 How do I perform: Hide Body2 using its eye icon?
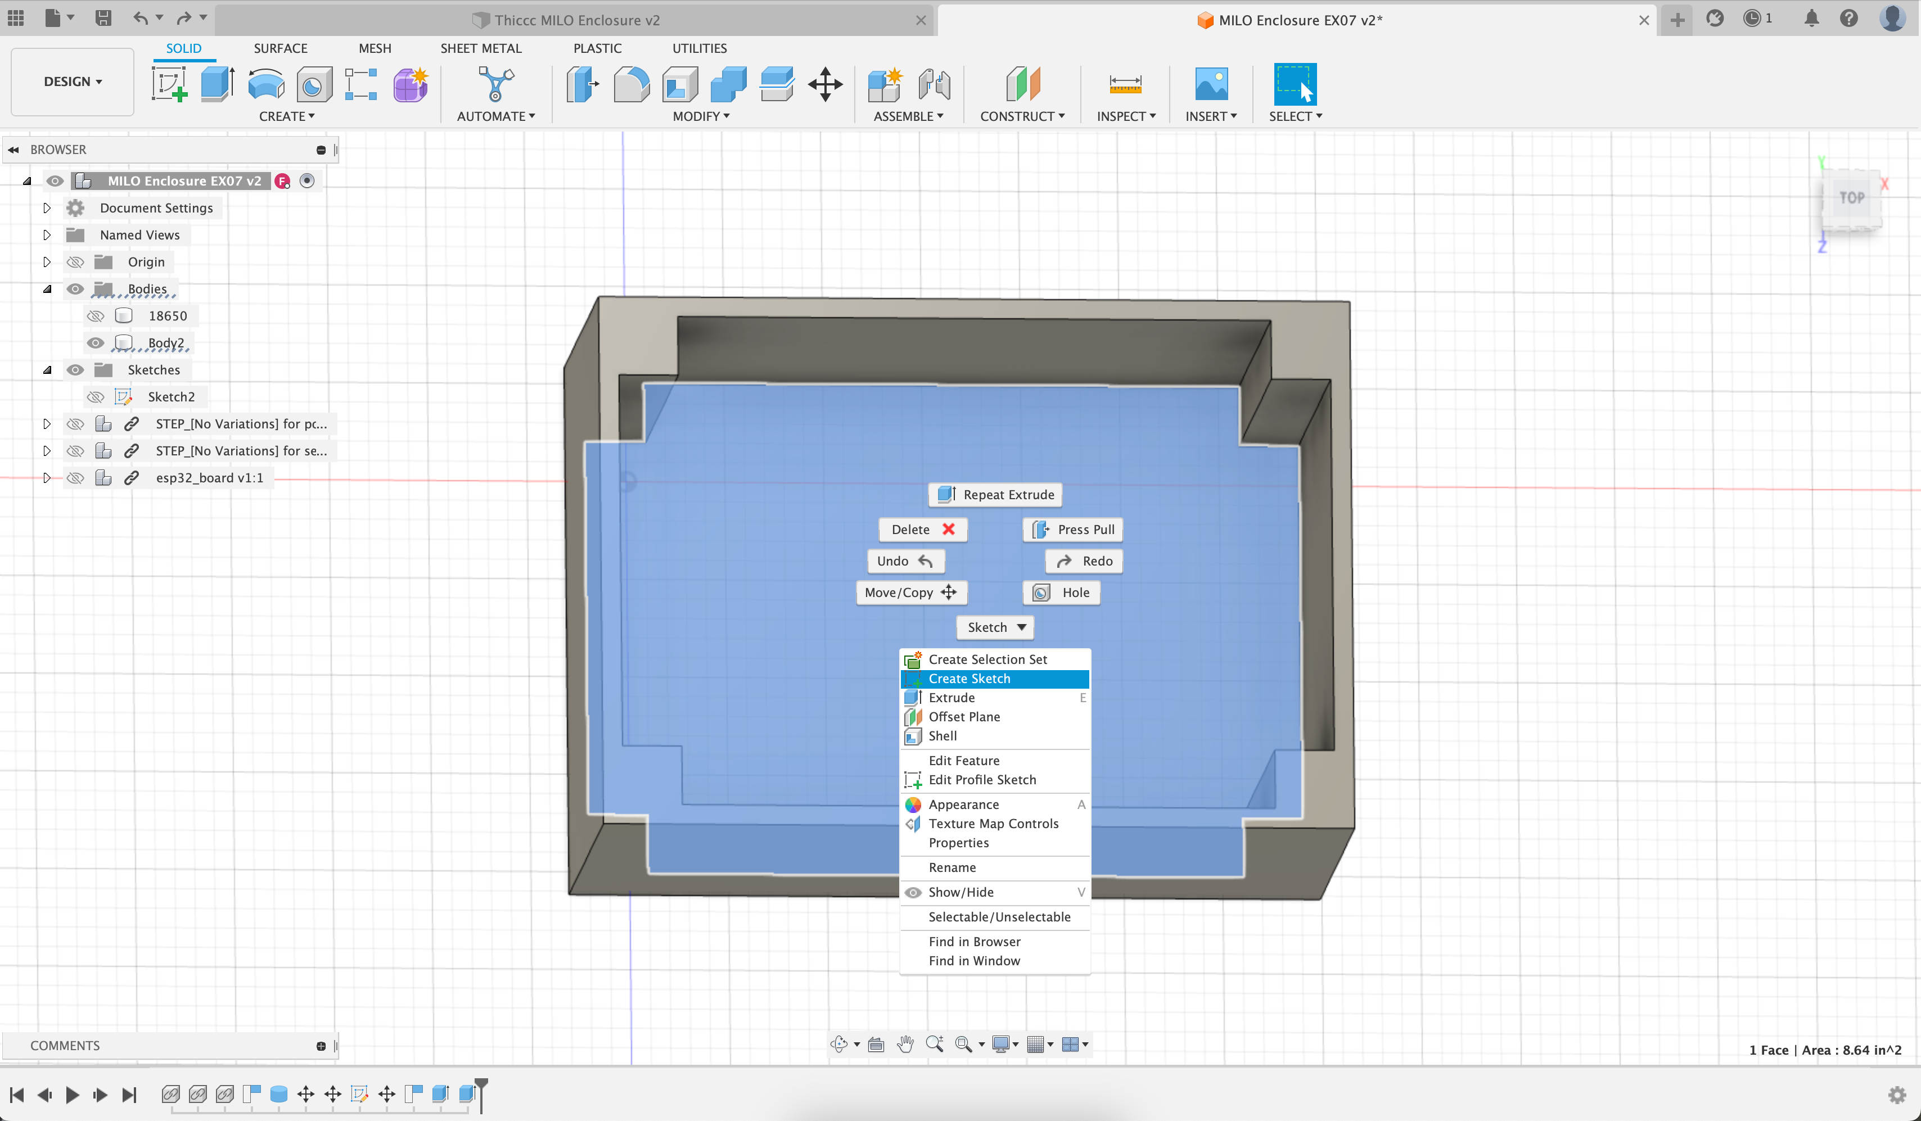(x=95, y=343)
